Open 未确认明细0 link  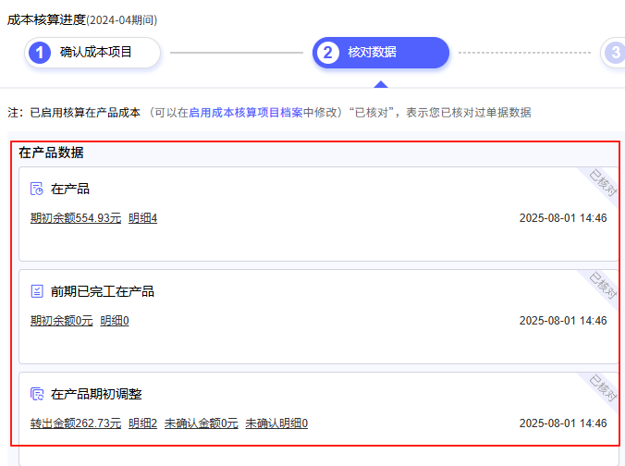[276, 423]
